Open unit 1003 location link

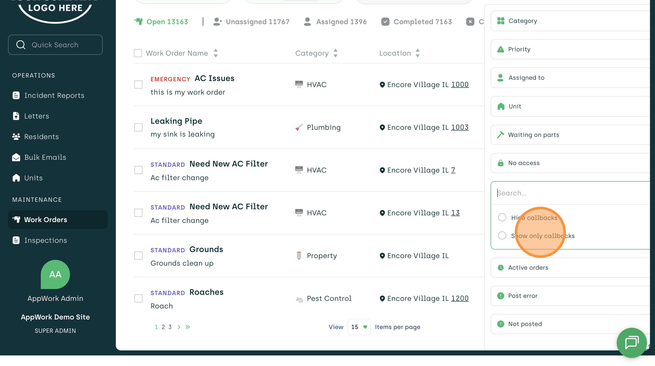point(459,127)
